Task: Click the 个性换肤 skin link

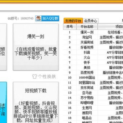Action: [47, 77]
